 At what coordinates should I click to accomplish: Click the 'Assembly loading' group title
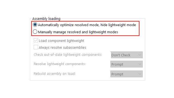(46, 19)
